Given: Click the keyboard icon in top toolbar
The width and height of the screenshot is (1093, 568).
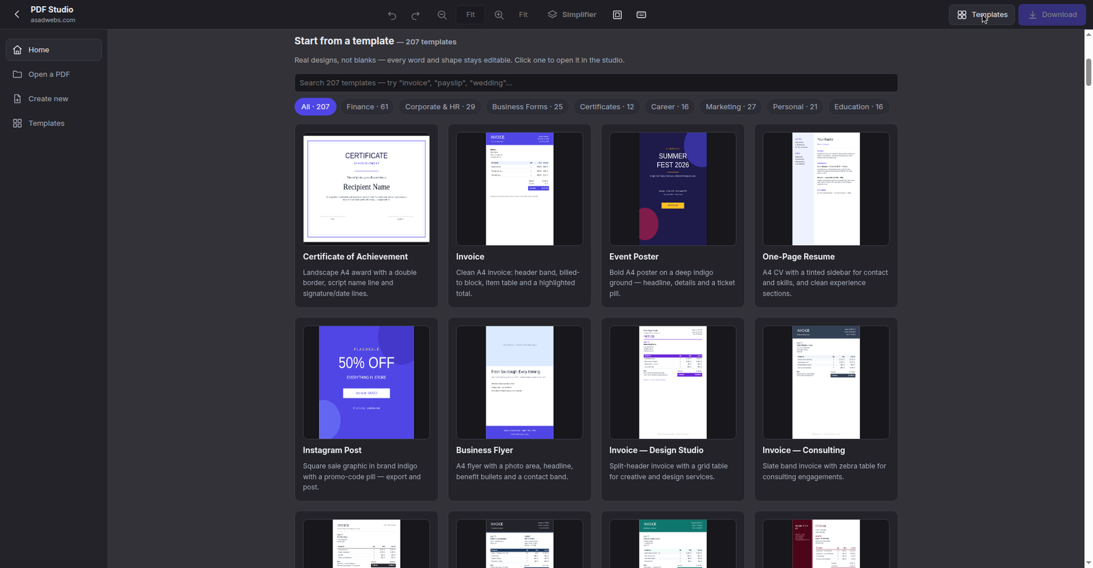Looking at the screenshot, I should click(641, 15).
